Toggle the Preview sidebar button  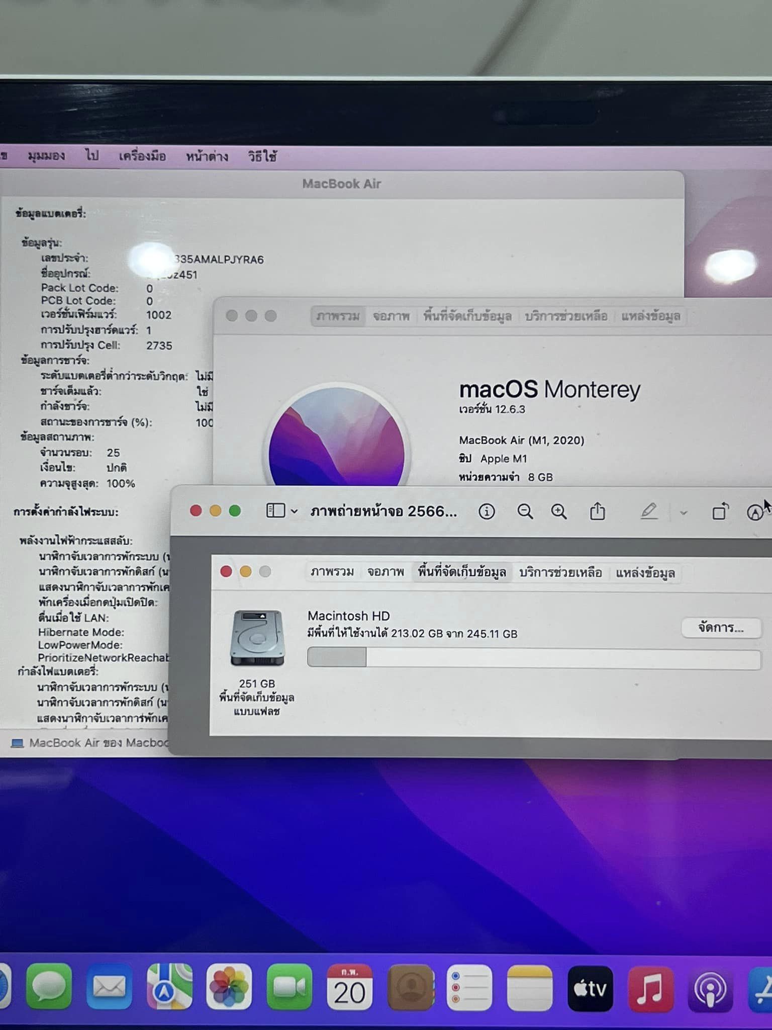275,511
